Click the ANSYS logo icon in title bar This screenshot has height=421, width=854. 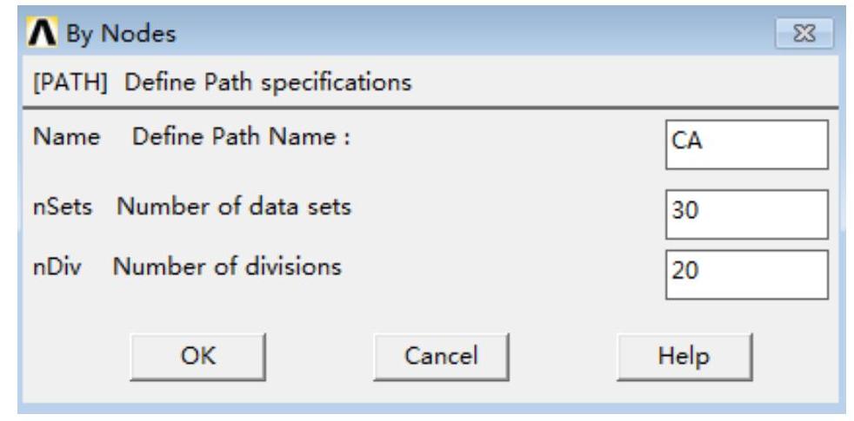(x=44, y=39)
